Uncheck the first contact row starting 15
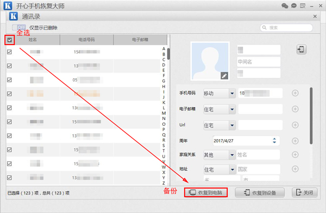The width and height of the screenshot is (326, 213). pos(9,52)
